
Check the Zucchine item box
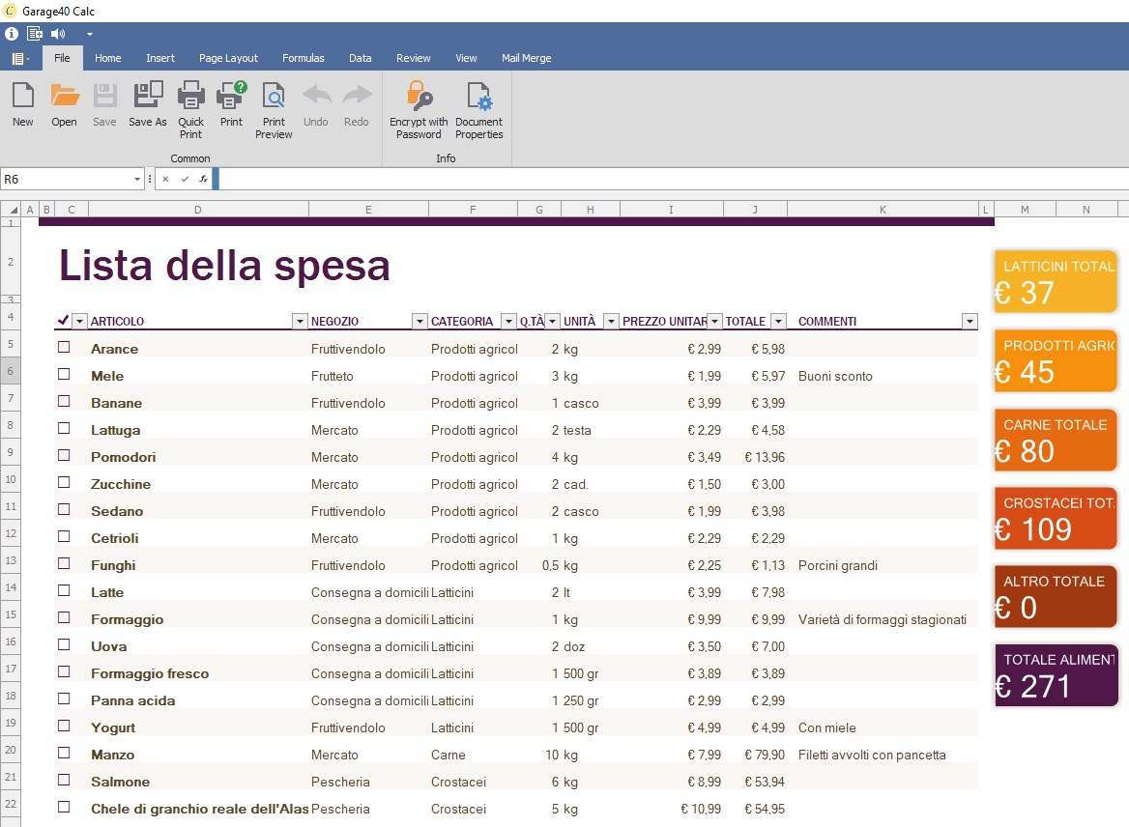[x=64, y=482]
